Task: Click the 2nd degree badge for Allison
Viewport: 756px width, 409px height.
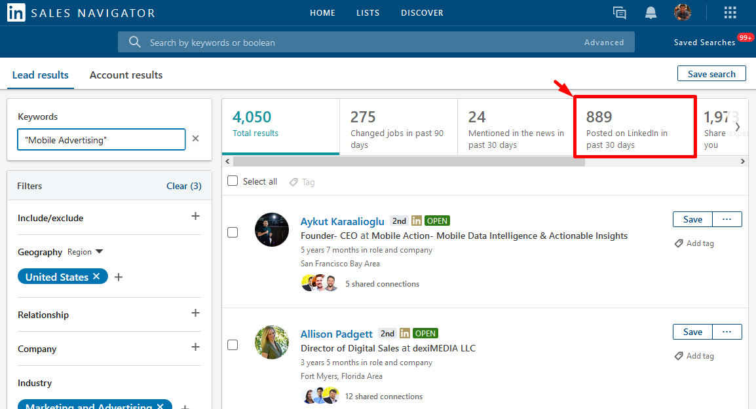Action: click(x=388, y=333)
